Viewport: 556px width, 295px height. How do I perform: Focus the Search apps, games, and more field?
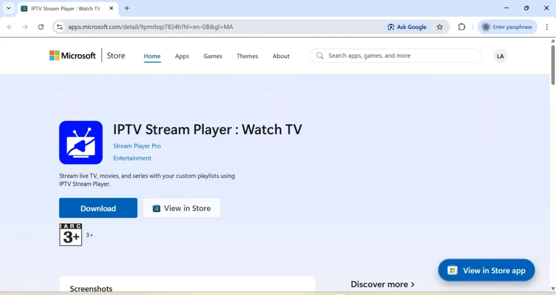click(395, 56)
